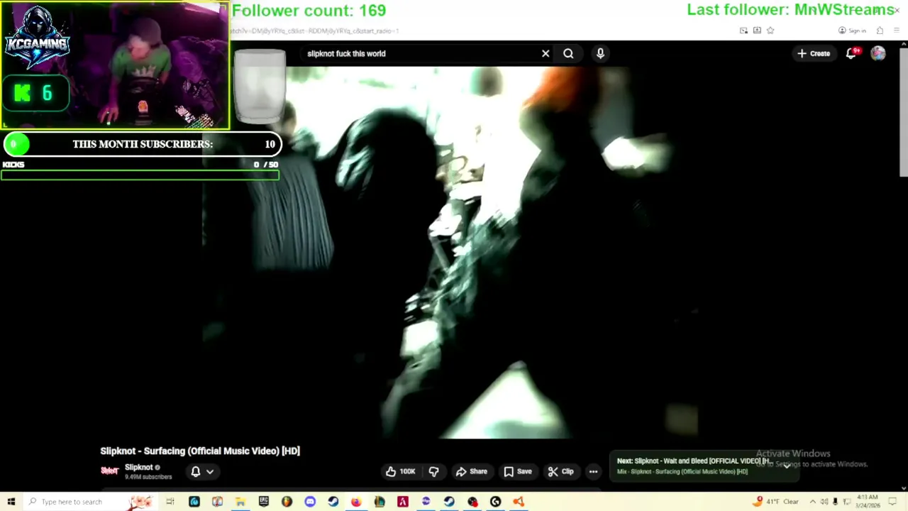
Task: Toggle the subscription notification bell
Action: pyautogui.click(x=196, y=471)
